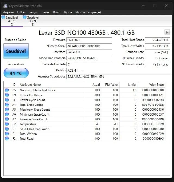Open the Função menu
This screenshot has height=182, width=174.
point(33,12)
